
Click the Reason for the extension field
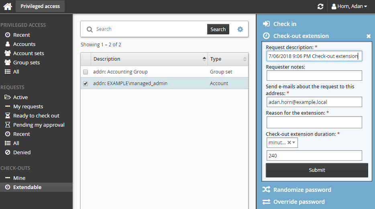tap(314, 122)
